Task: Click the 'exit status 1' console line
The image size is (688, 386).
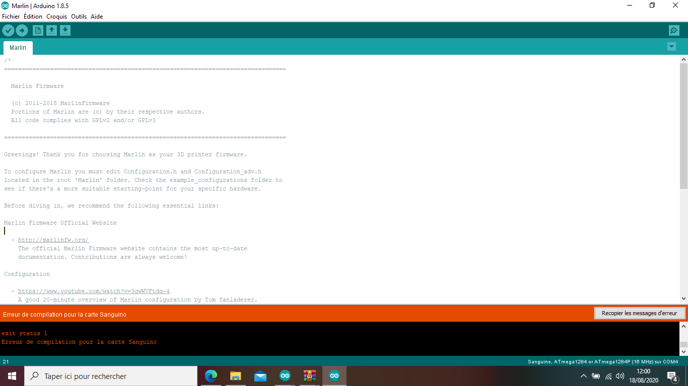Action: (24, 333)
